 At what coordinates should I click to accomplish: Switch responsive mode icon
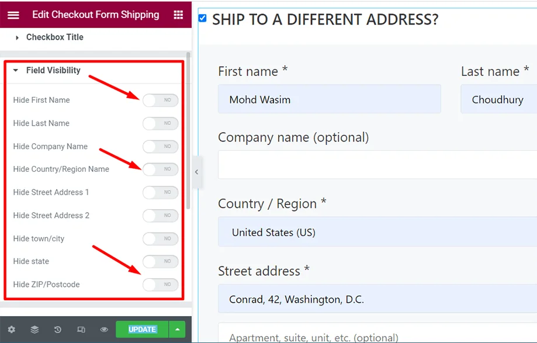[81, 330]
